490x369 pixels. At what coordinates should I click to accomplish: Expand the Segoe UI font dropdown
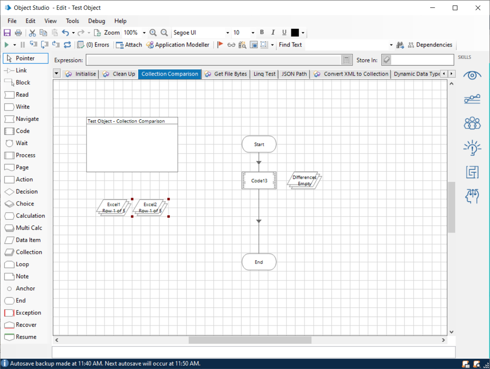[228, 33]
